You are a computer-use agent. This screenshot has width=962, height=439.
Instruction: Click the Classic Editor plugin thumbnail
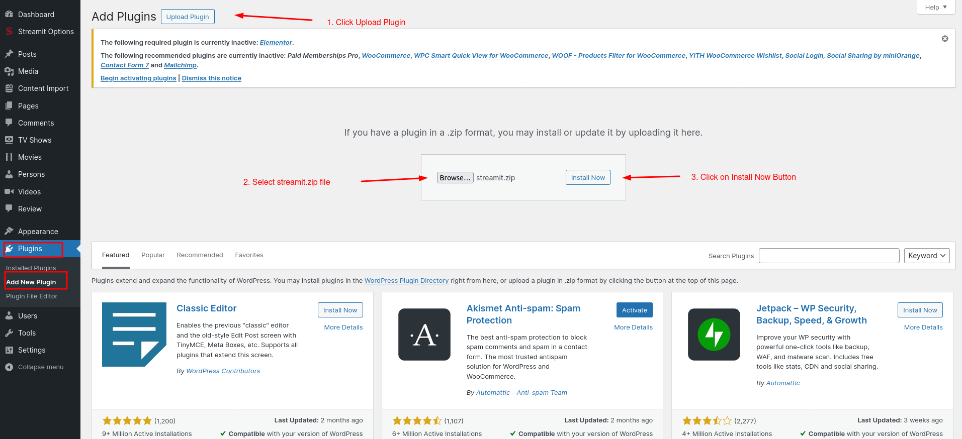click(x=134, y=335)
